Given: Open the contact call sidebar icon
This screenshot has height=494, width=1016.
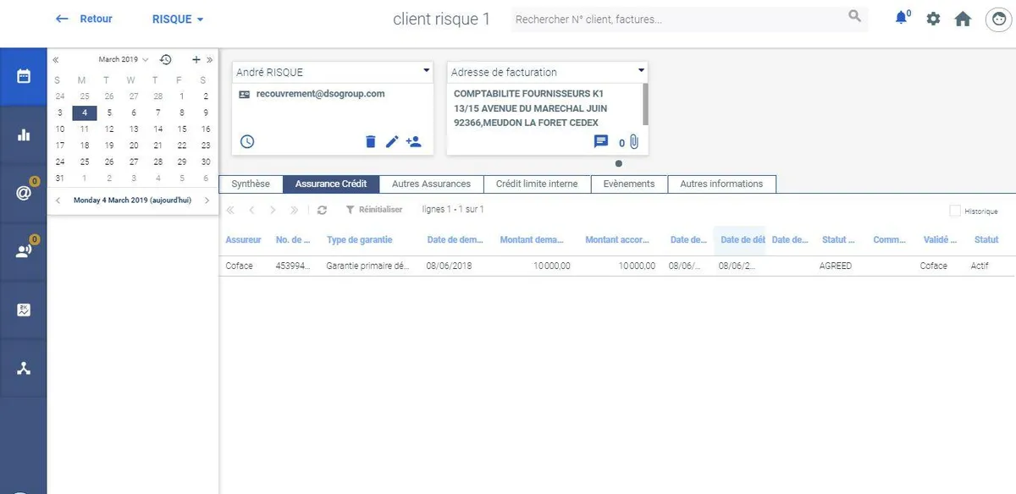Looking at the screenshot, I should pyautogui.click(x=24, y=250).
